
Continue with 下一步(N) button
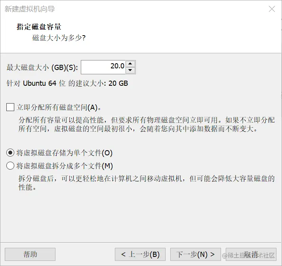[196, 254]
